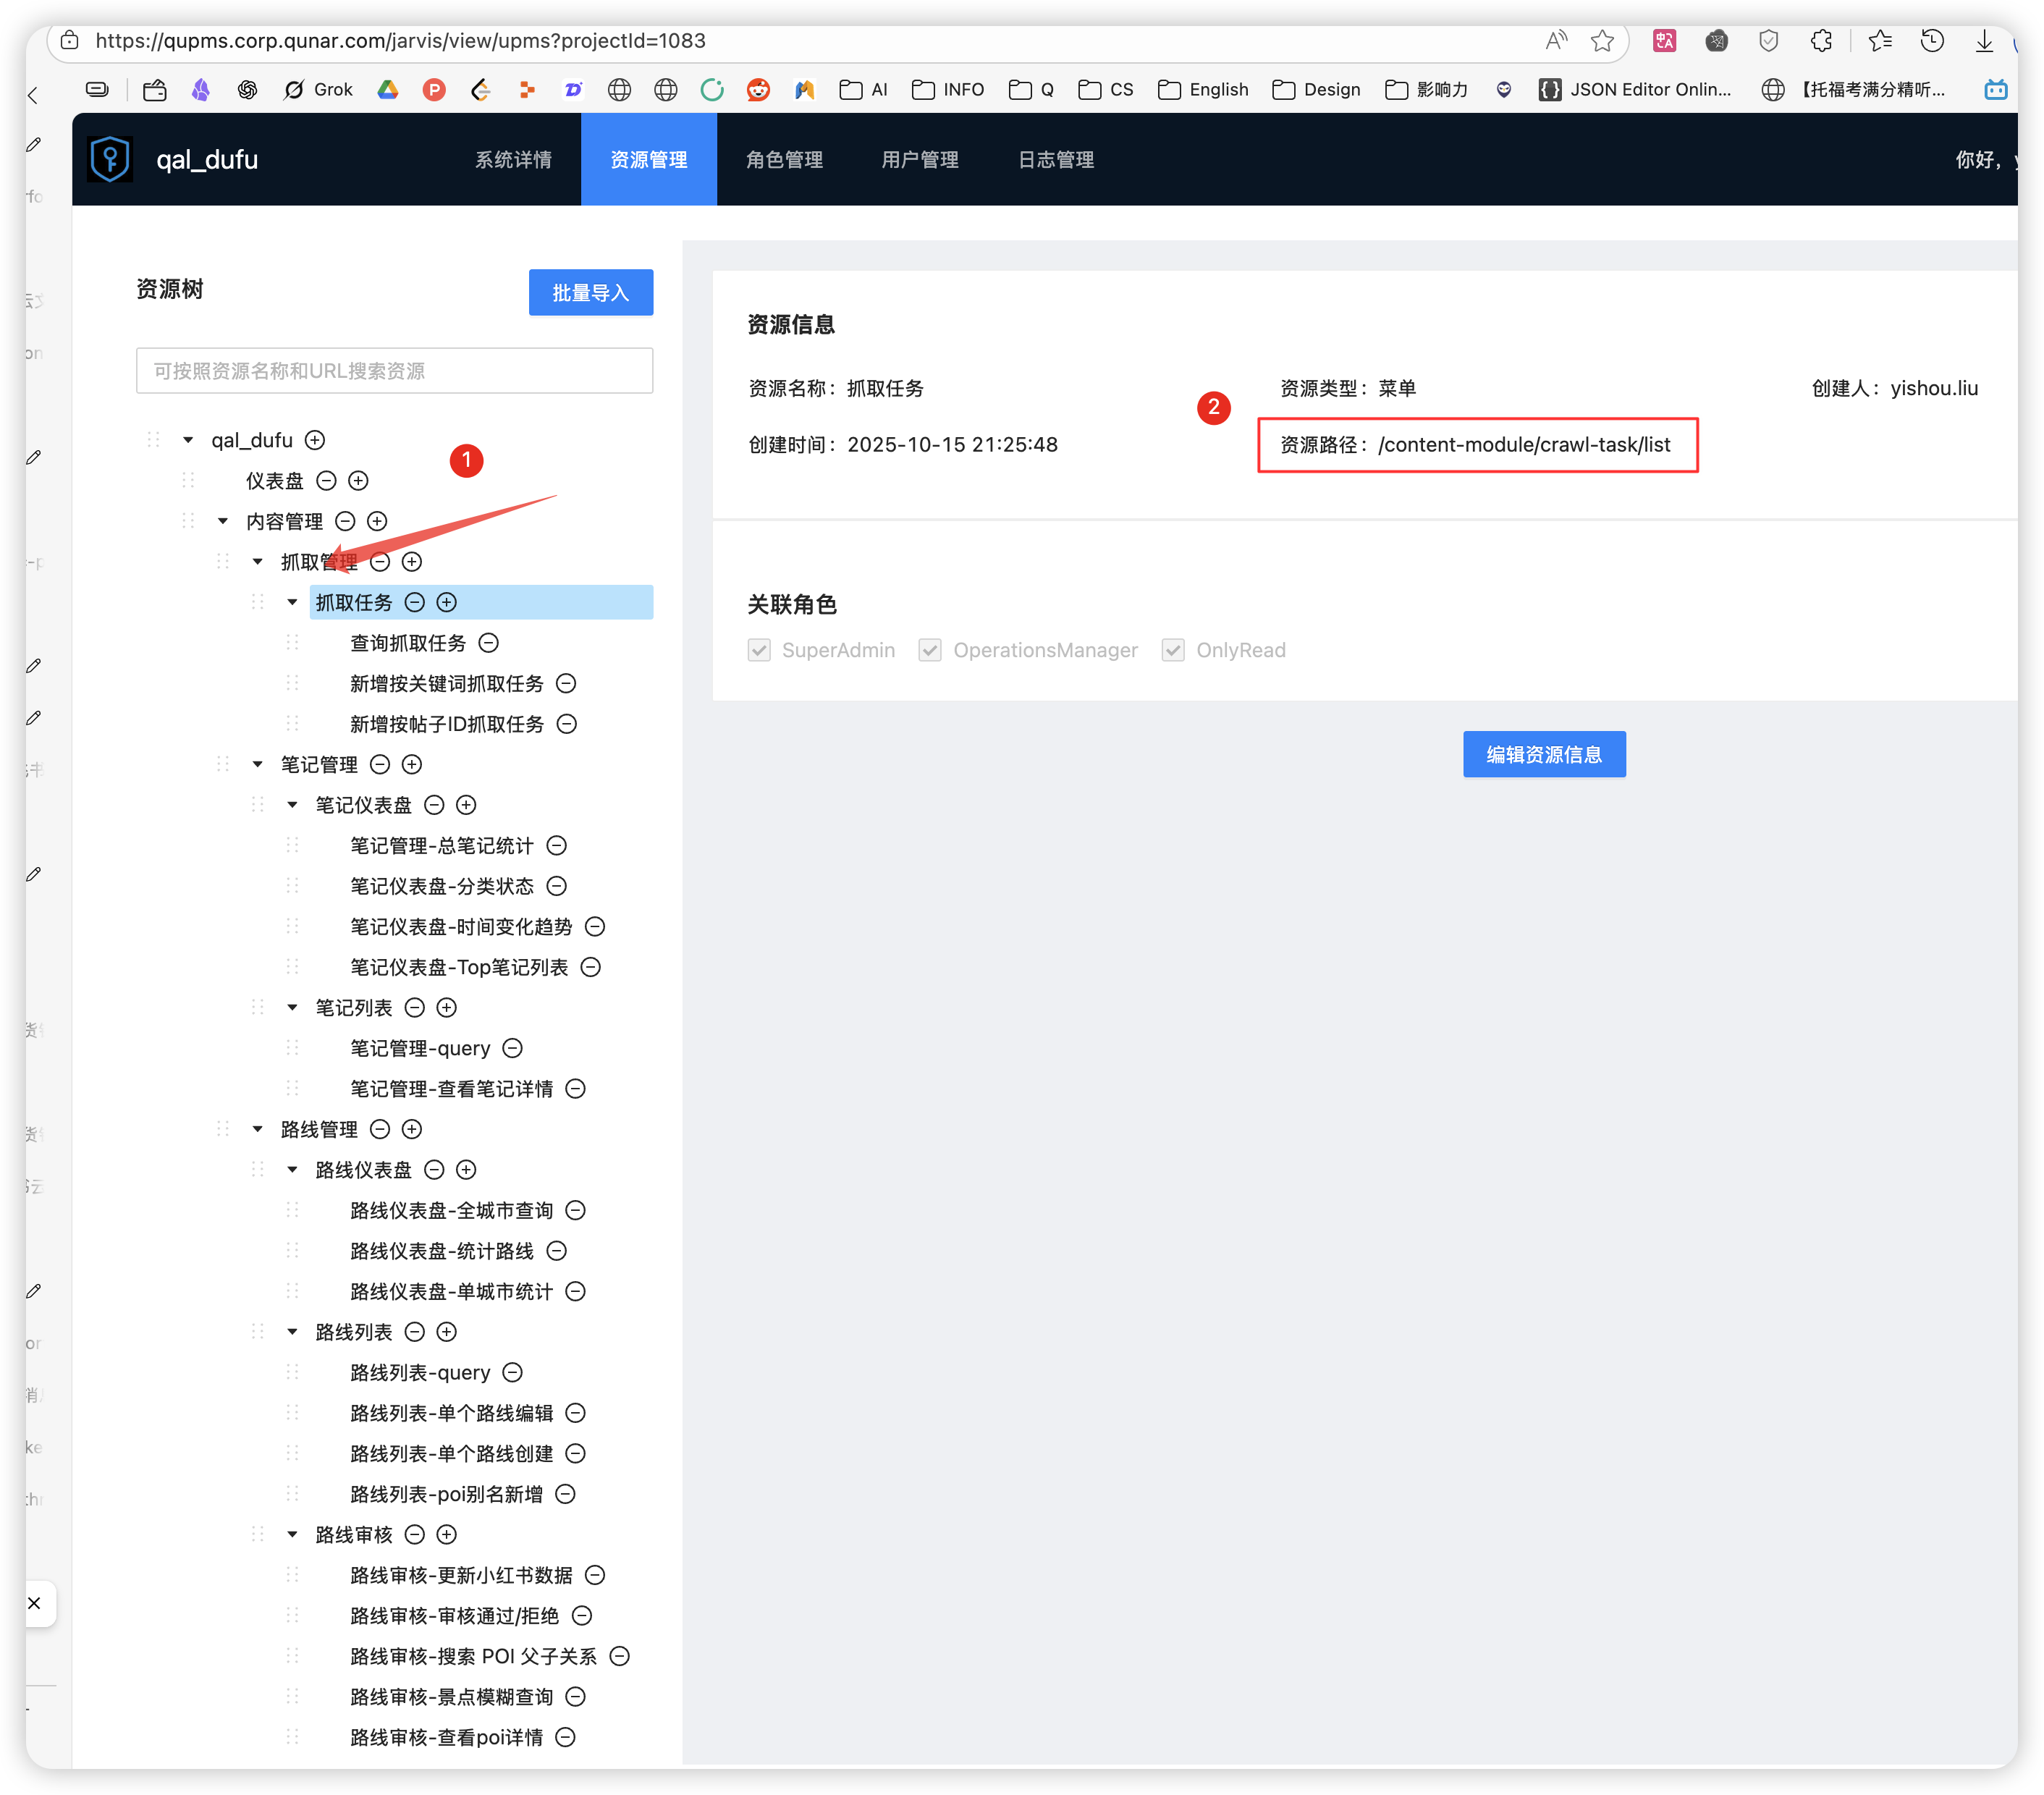2044x1795 pixels.
Task: Click the drag handle left of 笔记管理
Action: click(x=222, y=765)
